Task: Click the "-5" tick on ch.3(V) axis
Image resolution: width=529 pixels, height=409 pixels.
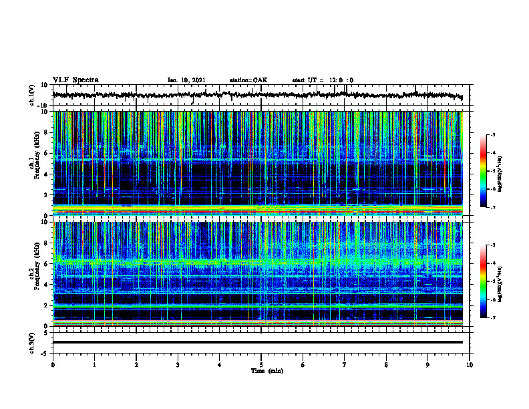Action: pos(45,354)
